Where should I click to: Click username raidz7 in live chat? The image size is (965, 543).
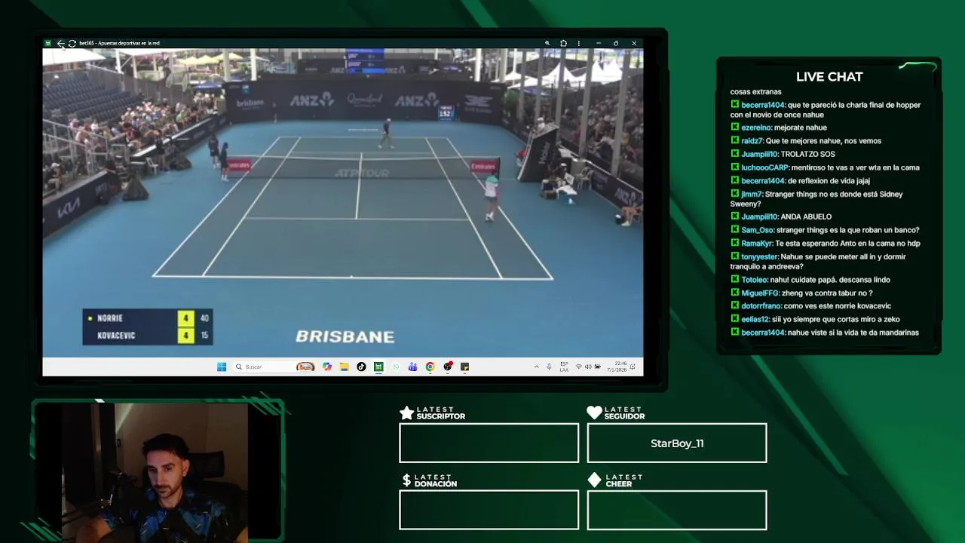point(752,141)
